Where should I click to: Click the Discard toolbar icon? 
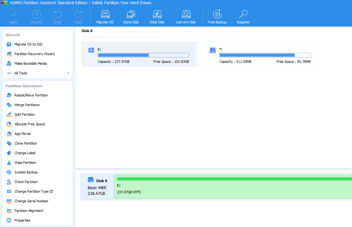point(36,14)
